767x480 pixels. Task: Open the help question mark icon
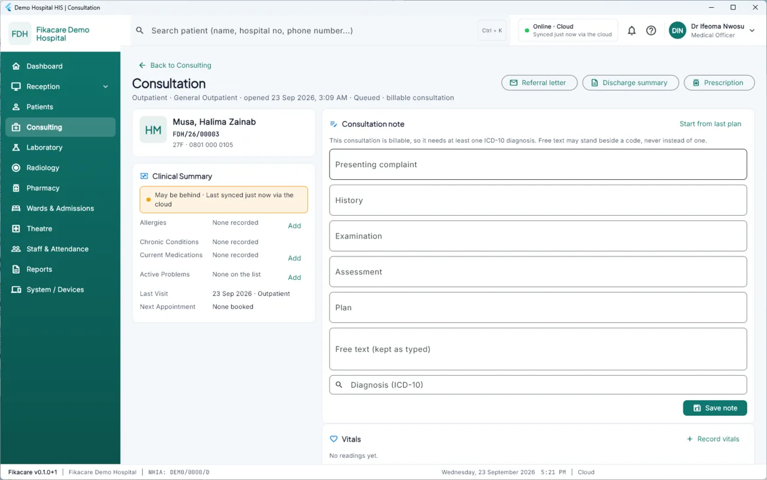coord(651,31)
